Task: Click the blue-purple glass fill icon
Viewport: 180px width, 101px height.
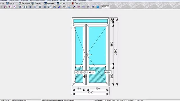Action: (59, 7)
